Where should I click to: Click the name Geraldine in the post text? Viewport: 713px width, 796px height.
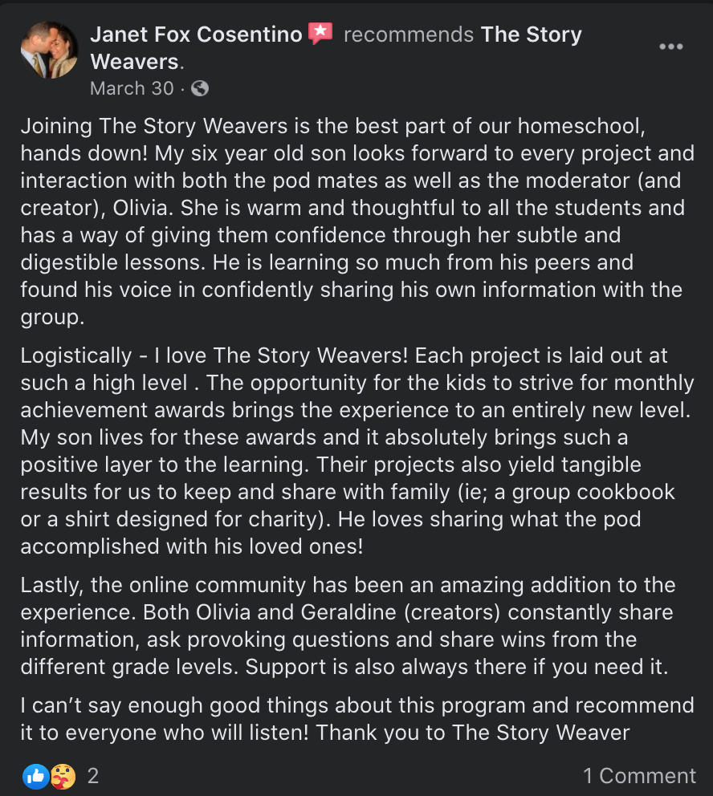[348, 612]
